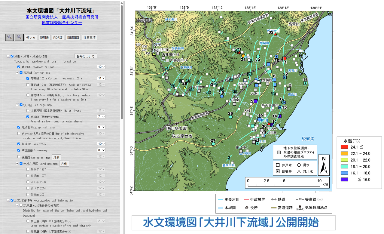Show the 凡例 legend for Geological map

click(x=56, y=157)
